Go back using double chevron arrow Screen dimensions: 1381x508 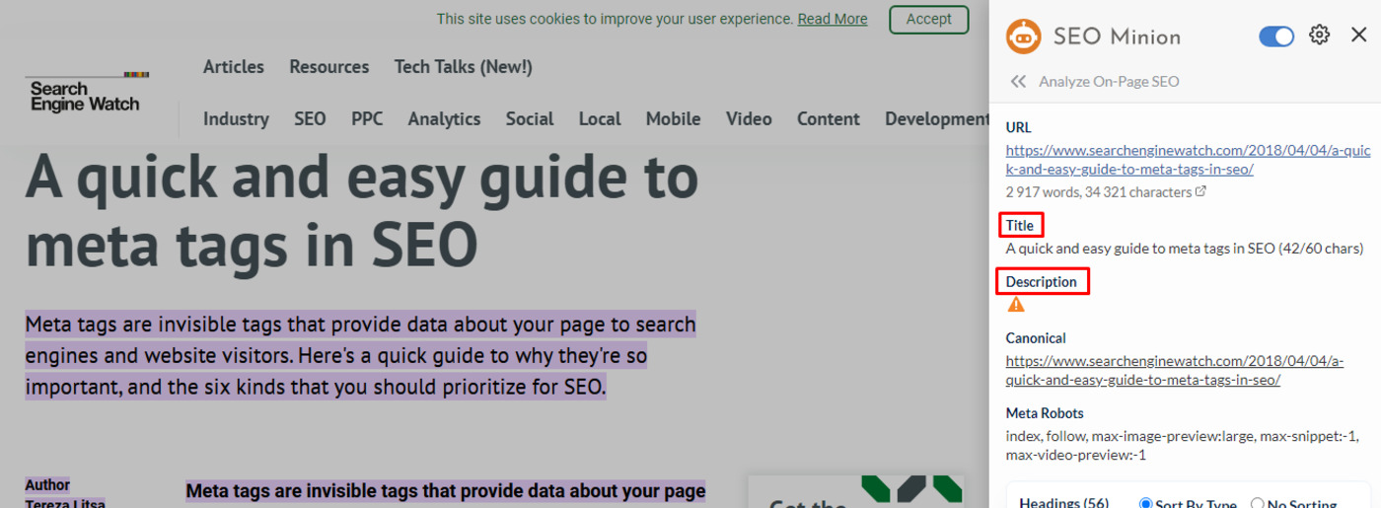tap(1018, 82)
